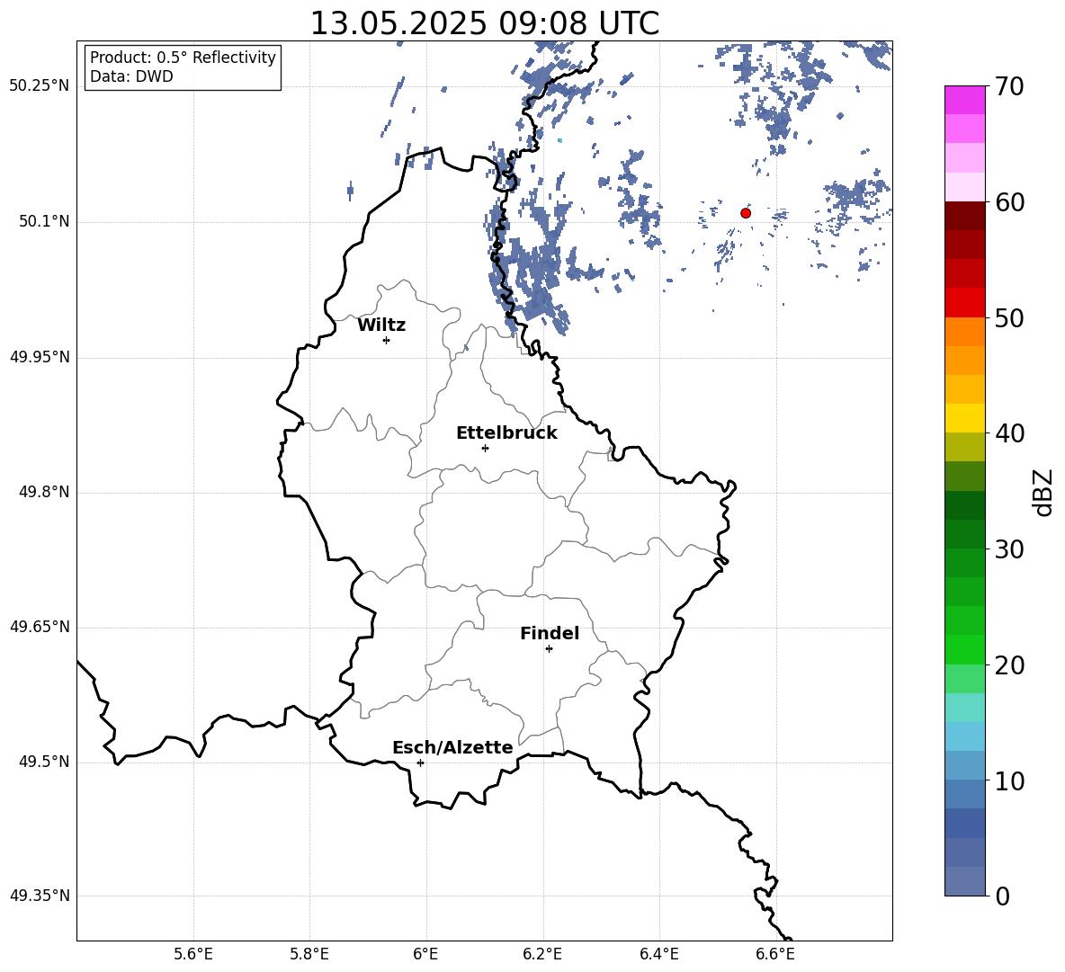This screenshot has height=972, width=1065.
Task: Click the 49.35°N latitude label
Action: click(40, 896)
